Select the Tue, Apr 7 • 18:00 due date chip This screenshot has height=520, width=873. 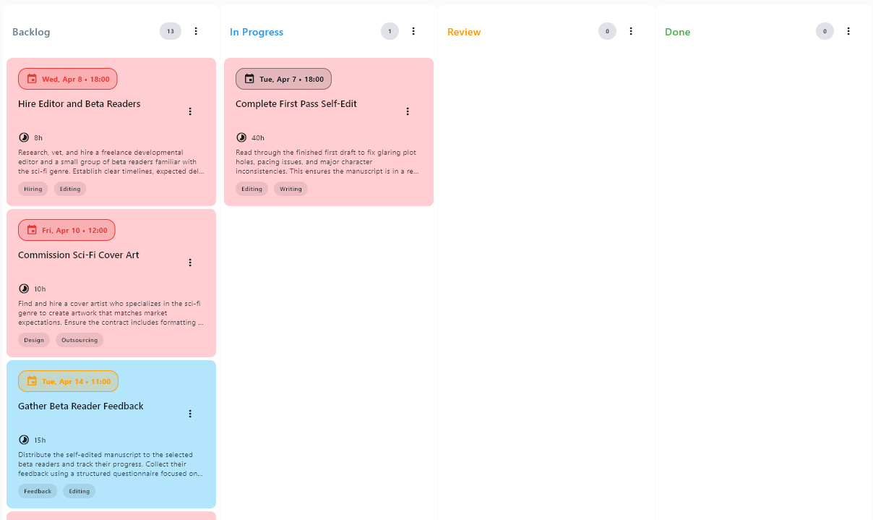pos(283,79)
